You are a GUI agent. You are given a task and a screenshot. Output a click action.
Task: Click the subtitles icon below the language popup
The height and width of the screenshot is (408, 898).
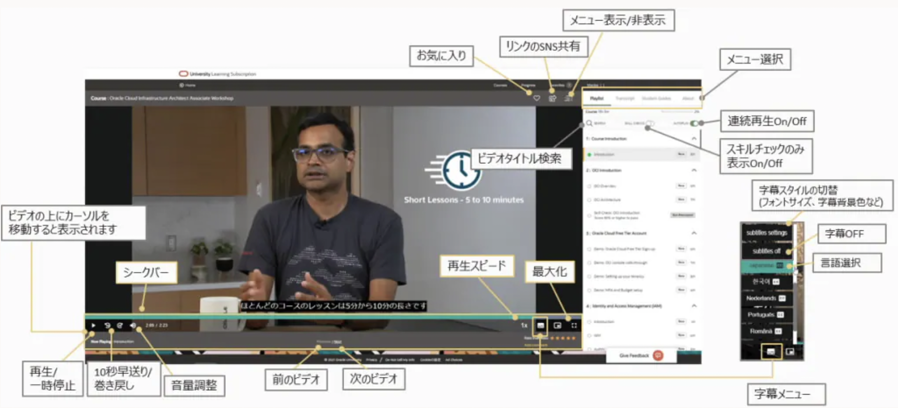[x=771, y=352]
